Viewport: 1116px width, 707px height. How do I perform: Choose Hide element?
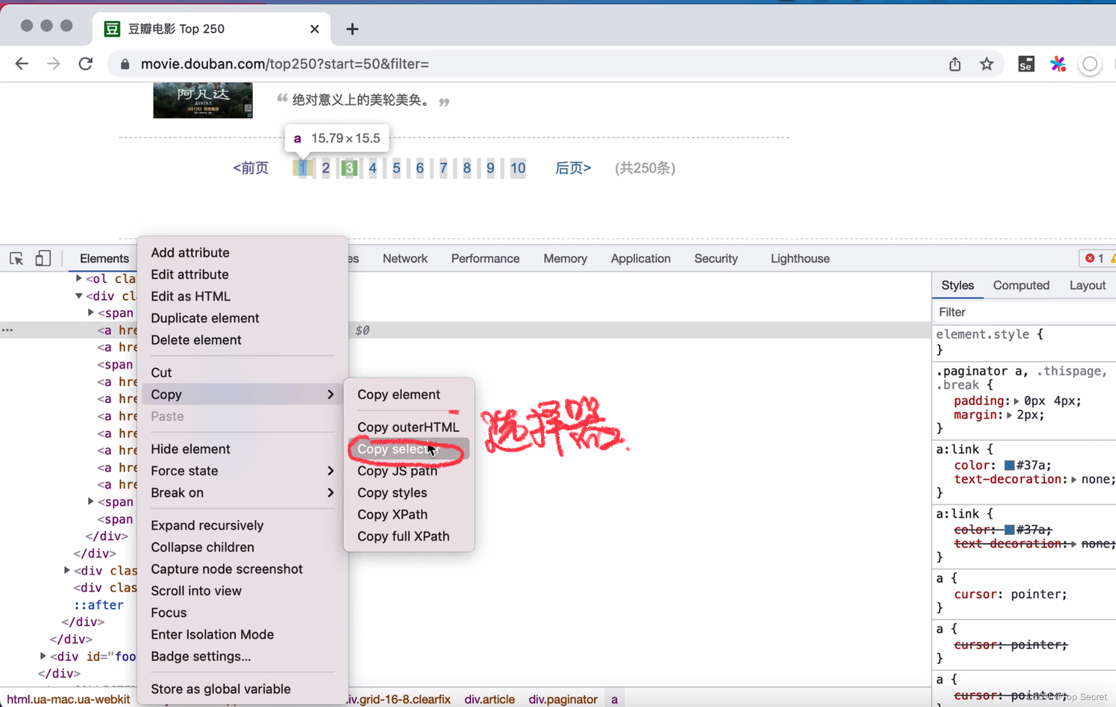click(x=191, y=449)
